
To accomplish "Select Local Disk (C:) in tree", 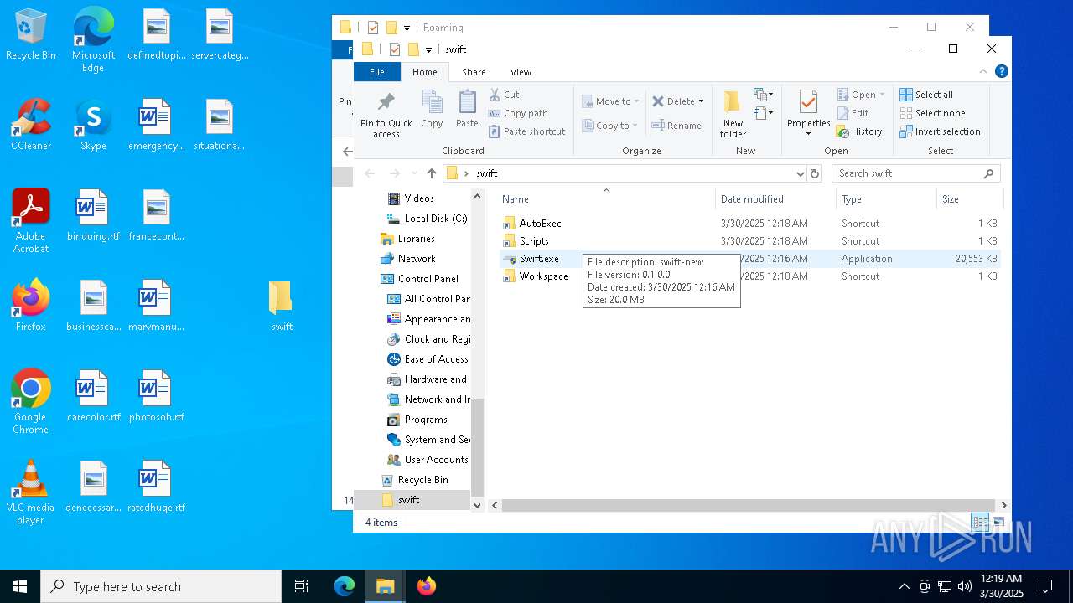I will coord(435,219).
